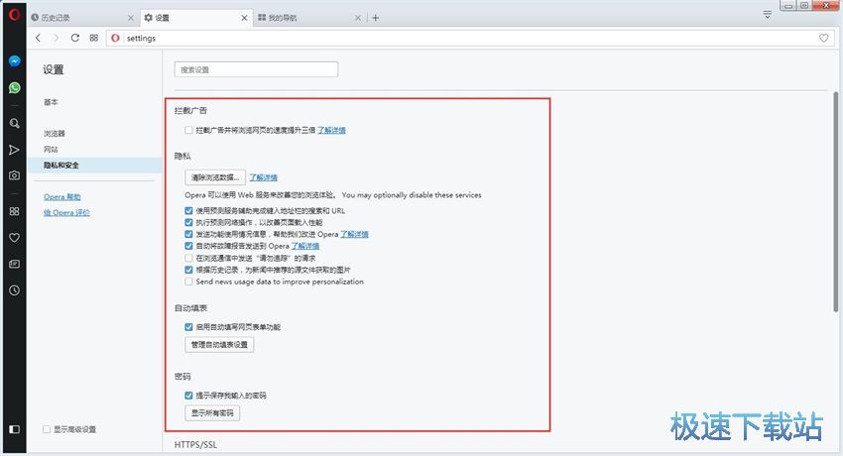The width and height of the screenshot is (843, 456).
Task: Select 基本 in settings sidebar
Action: tap(51, 102)
